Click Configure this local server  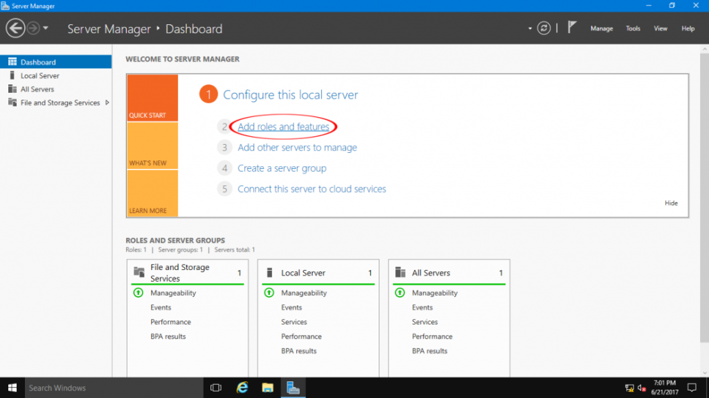pyautogui.click(x=290, y=95)
